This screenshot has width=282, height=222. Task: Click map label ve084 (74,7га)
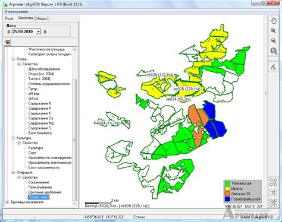point(107,123)
